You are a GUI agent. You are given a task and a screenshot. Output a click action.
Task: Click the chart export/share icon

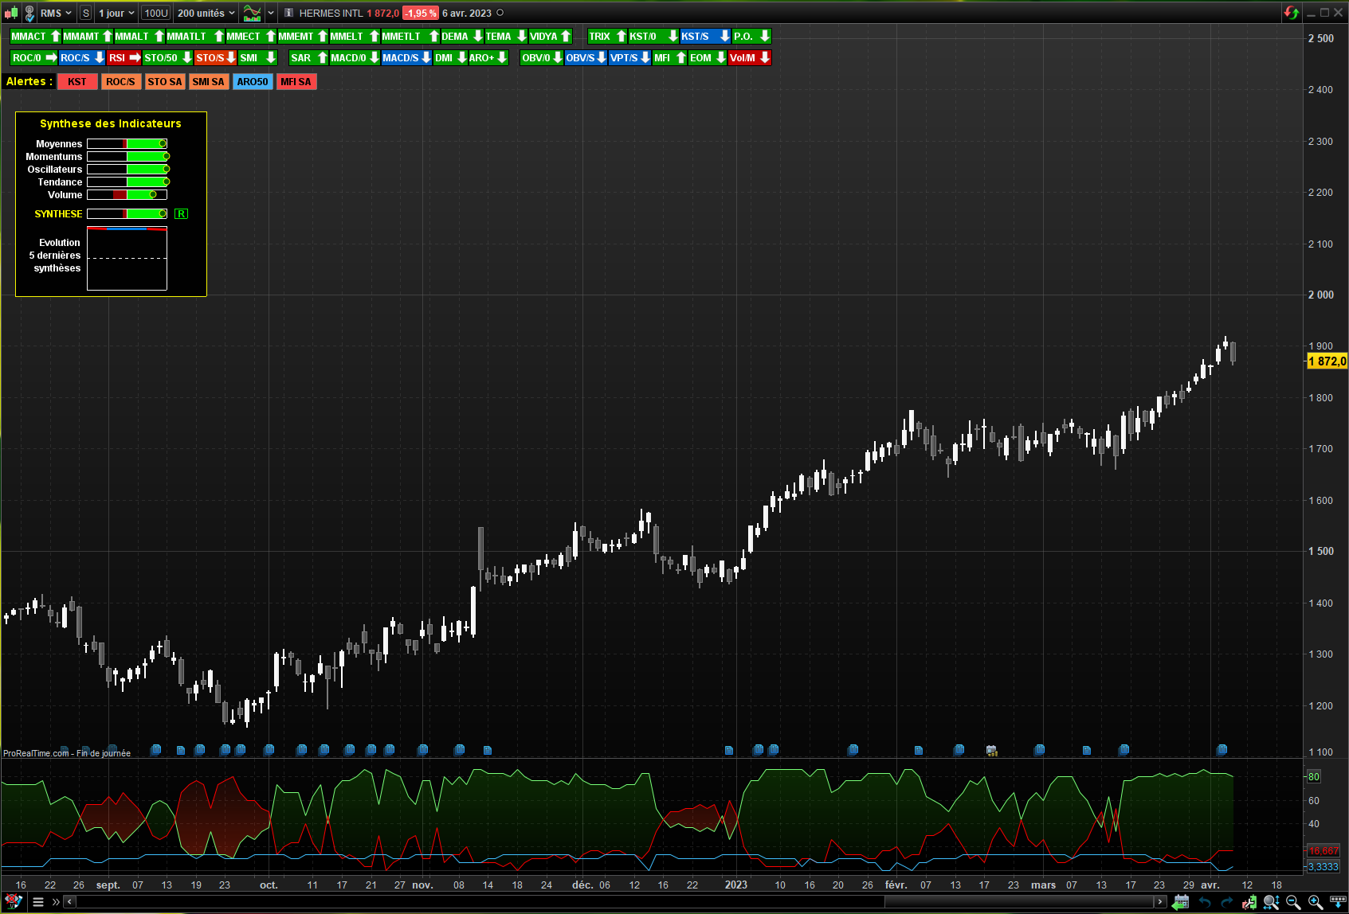[1249, 902]
